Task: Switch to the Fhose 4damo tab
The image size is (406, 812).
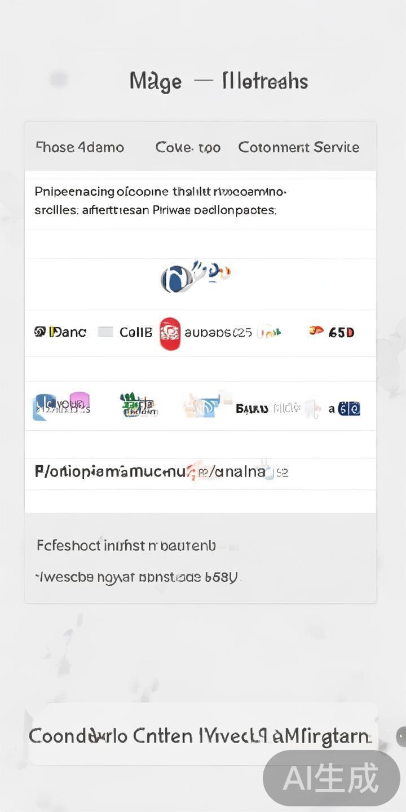Action: pyautogui.click(x=80, y=148)
